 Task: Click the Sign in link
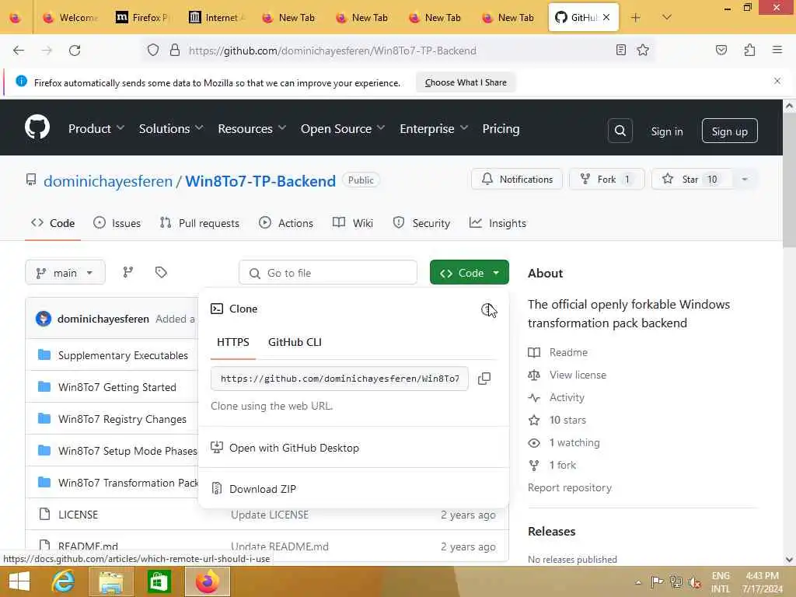[x=666, y=131]
